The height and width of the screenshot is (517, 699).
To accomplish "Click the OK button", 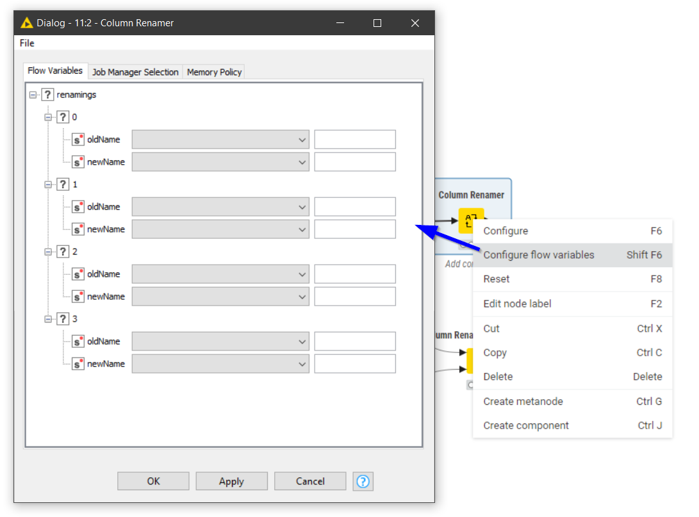I will click(153, 481).
